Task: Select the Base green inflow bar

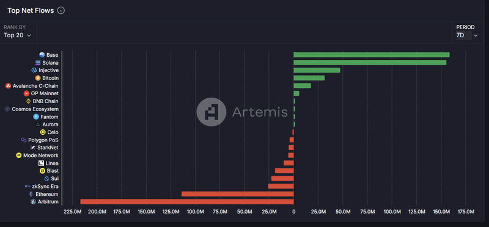Action: tap(372, 55)
